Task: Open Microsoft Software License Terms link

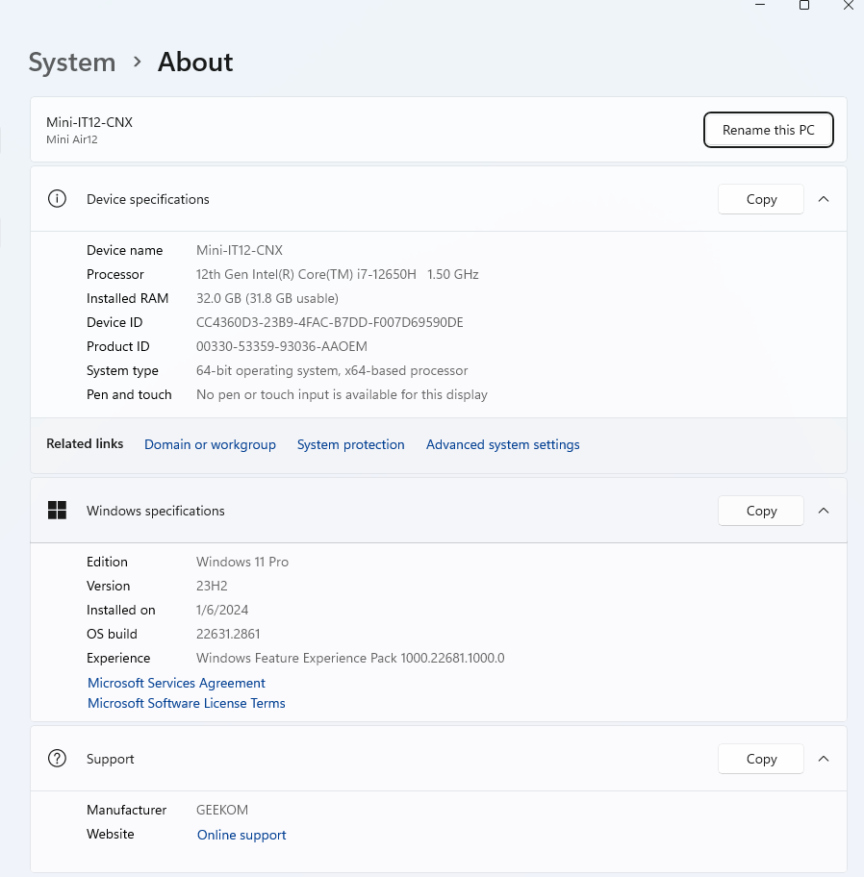Action: point(187,703)
